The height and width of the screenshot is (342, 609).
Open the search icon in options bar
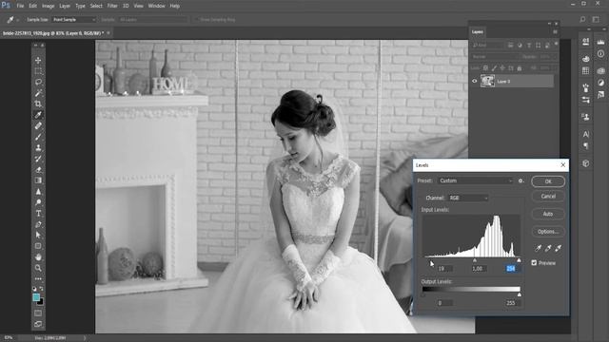582,19
